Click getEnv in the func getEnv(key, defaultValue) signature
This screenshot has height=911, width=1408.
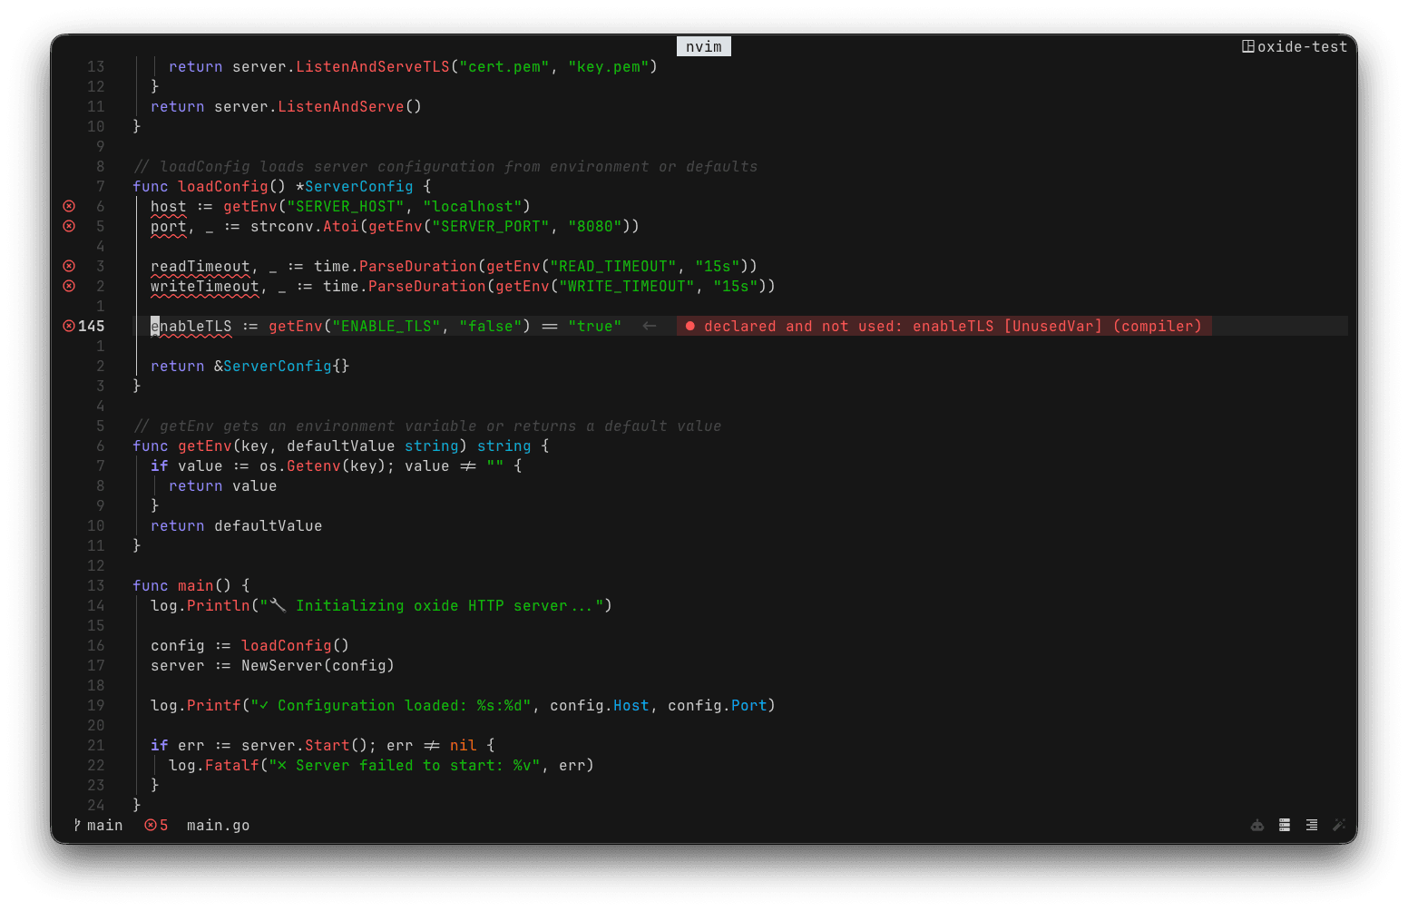[x=205, y=446]
